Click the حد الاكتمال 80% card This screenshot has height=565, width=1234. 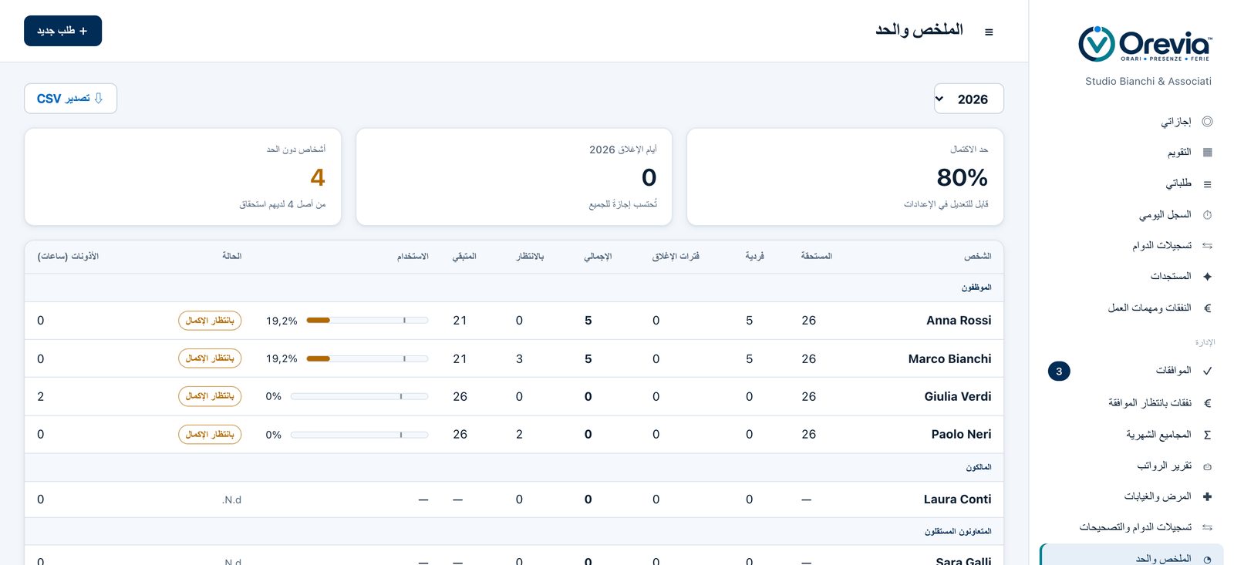coord(845,177)
